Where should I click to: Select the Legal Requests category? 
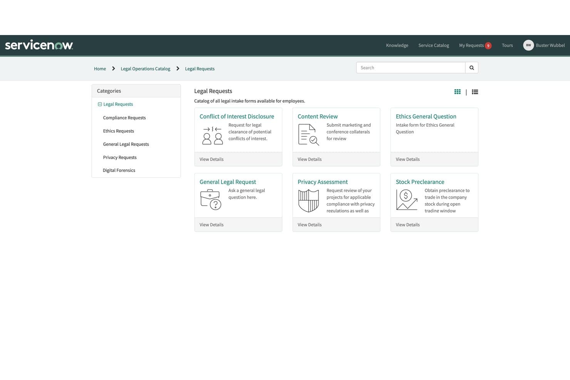click(118, 104)
